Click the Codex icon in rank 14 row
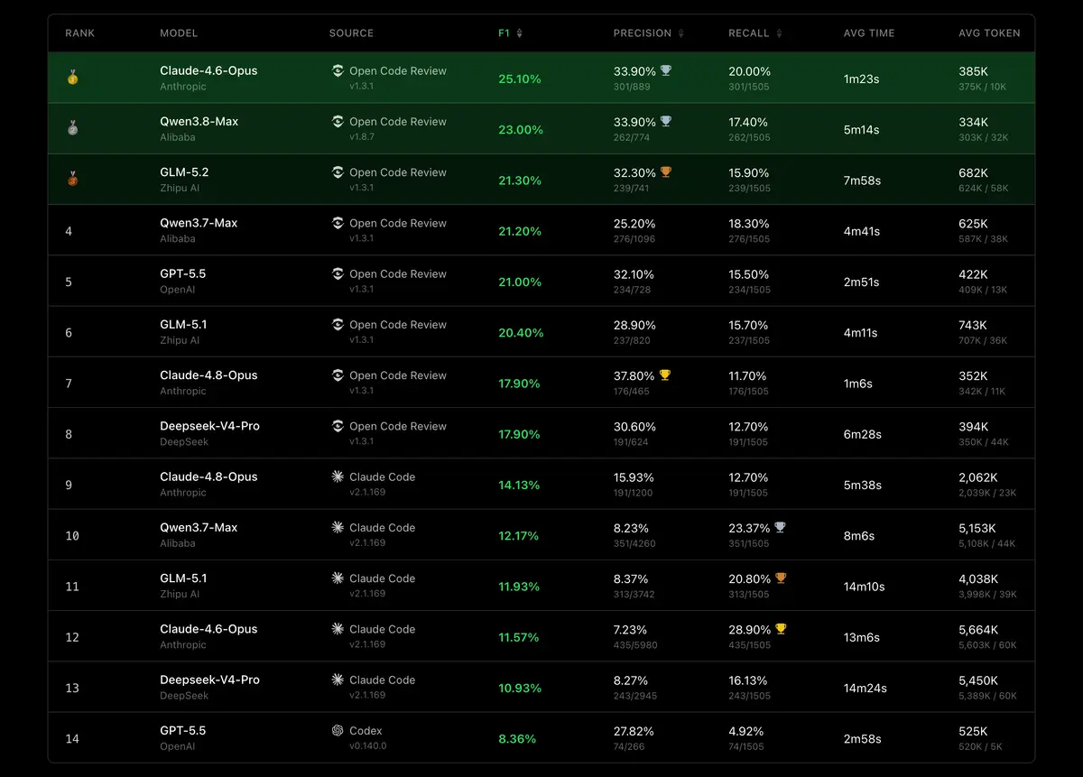The image size is (1083, 777). [x=338, y=730]
